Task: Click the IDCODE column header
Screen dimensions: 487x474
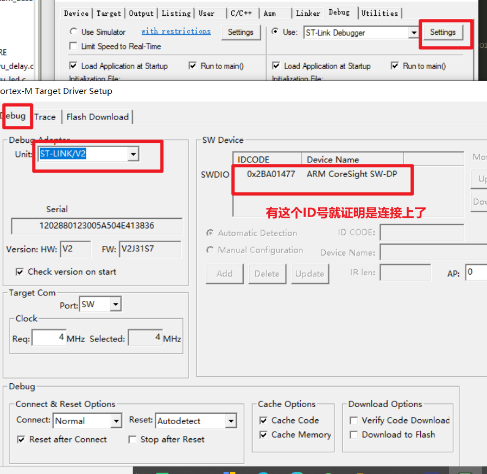Action: coord(268,159)
